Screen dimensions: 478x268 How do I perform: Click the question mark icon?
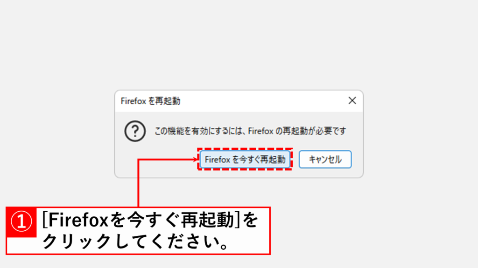(135, 131)
